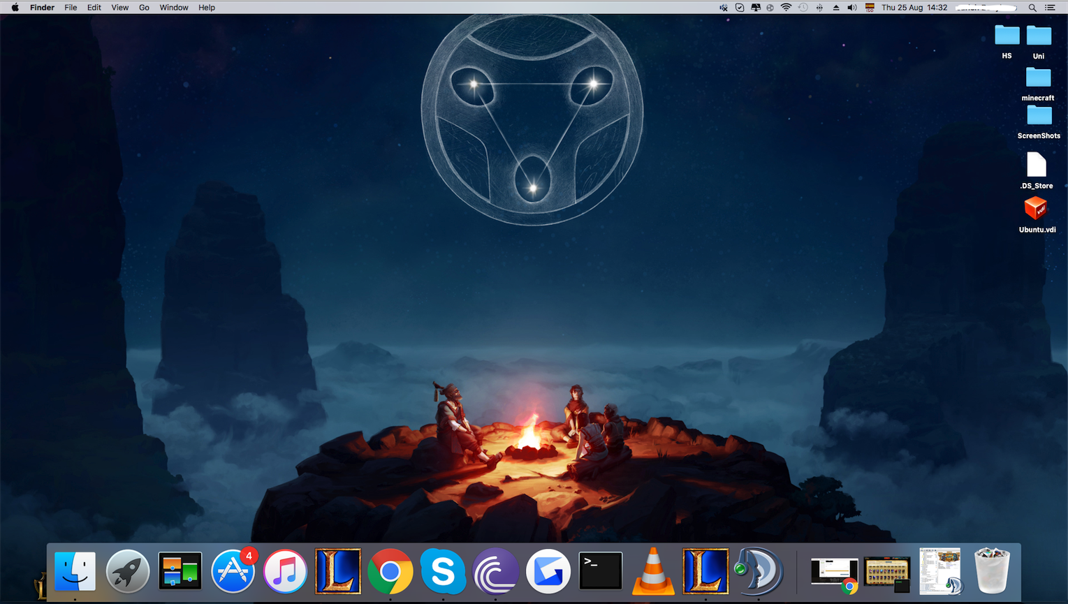Select the Uni folder on desktop

(x=1039, y=42)
